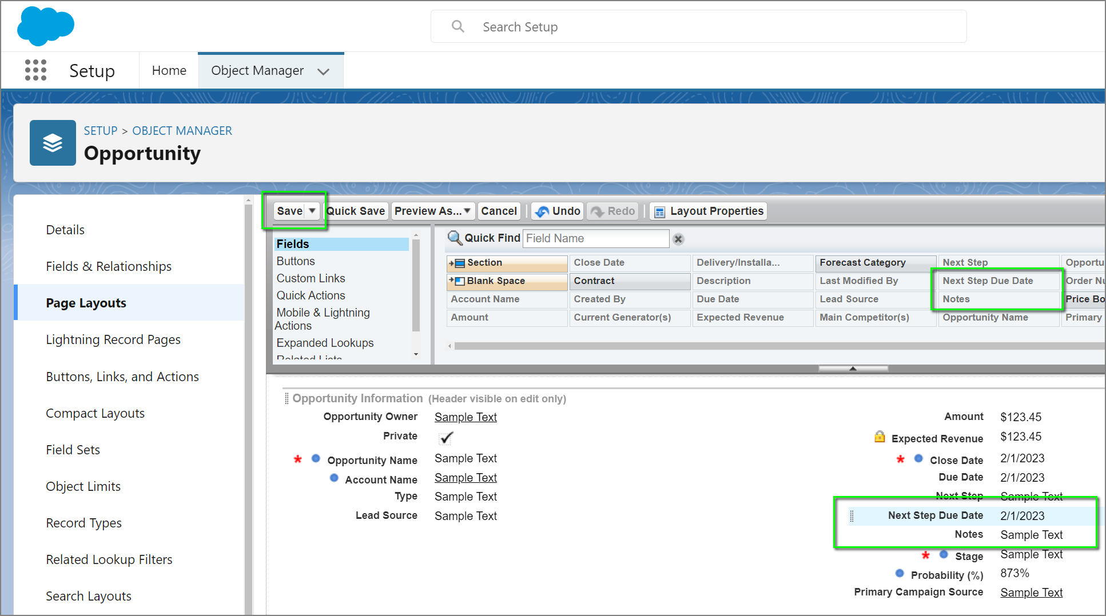Select Fields in the palette categories
The width and height of the screenshot is (1106, 616).
click(x=341, y=244)
